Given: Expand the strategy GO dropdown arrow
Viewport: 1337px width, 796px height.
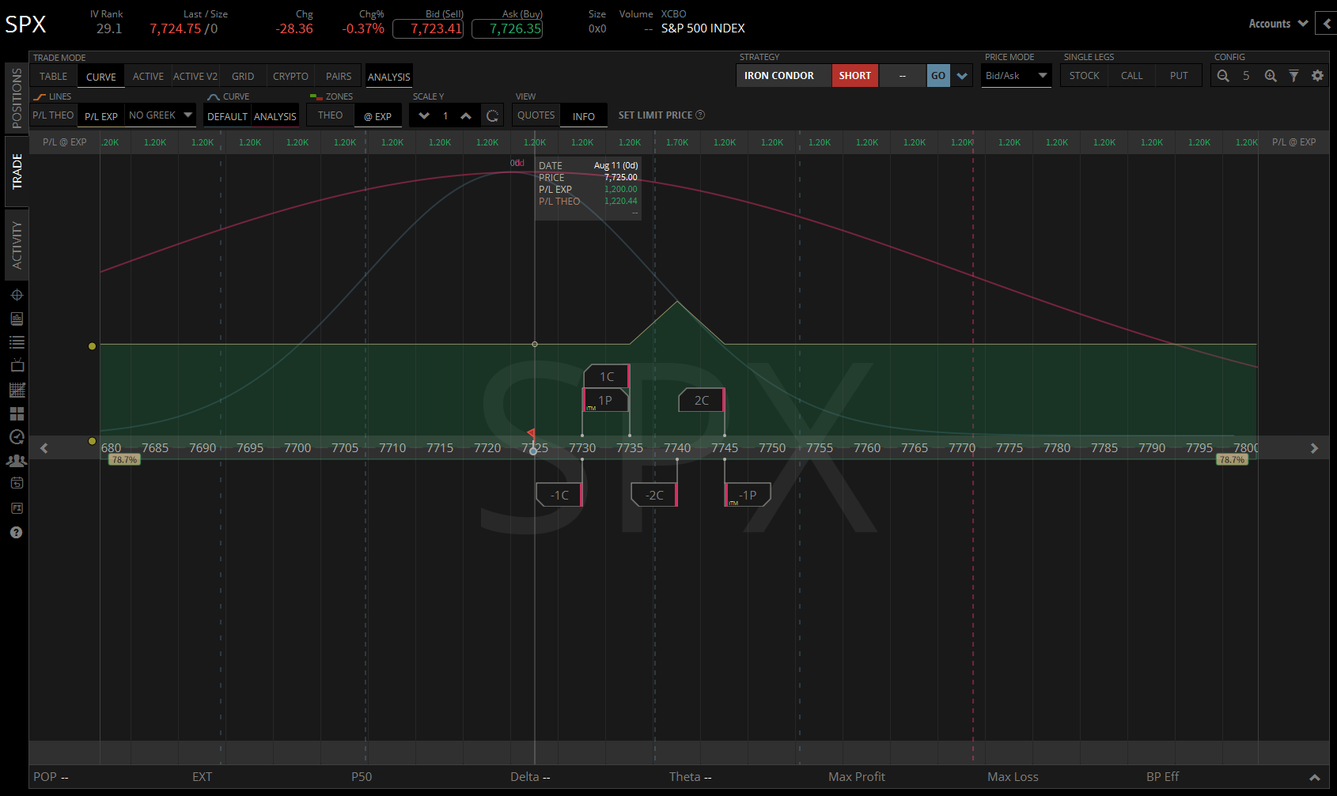Looking at the screenshot, I should (962, 76).
